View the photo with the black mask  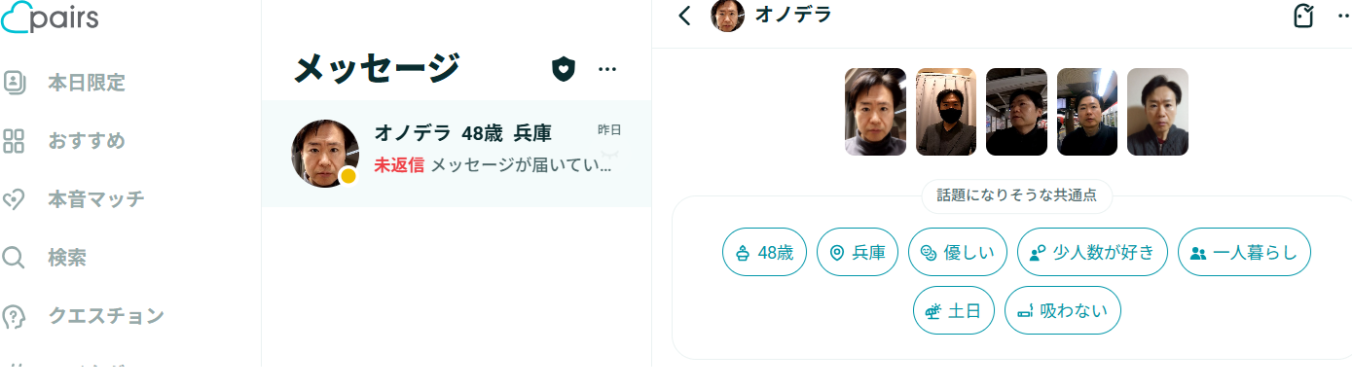click(x=946, y=112)
